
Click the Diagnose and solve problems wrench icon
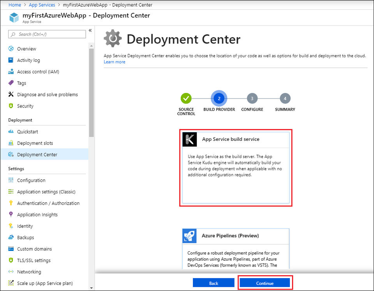point(11,94)
